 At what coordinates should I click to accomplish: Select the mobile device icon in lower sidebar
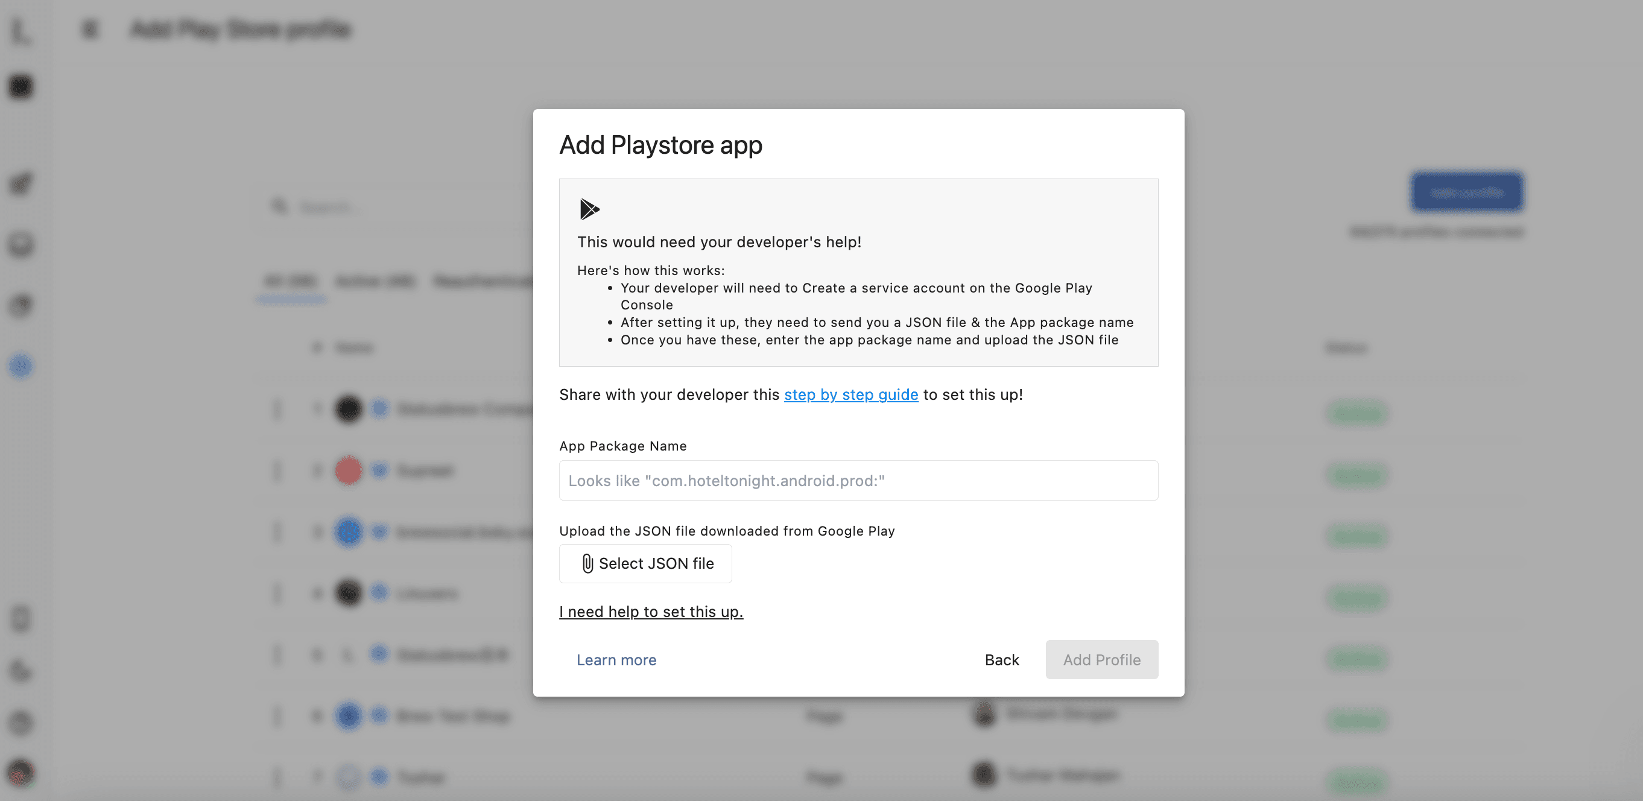[21, 618]
